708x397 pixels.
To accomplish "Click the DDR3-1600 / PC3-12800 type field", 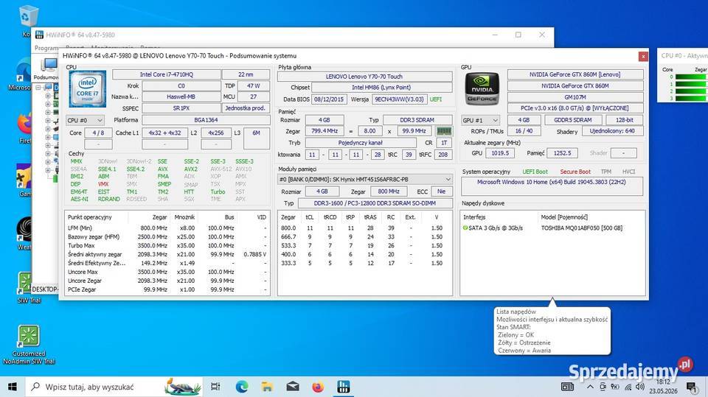I will click(375, 203).
